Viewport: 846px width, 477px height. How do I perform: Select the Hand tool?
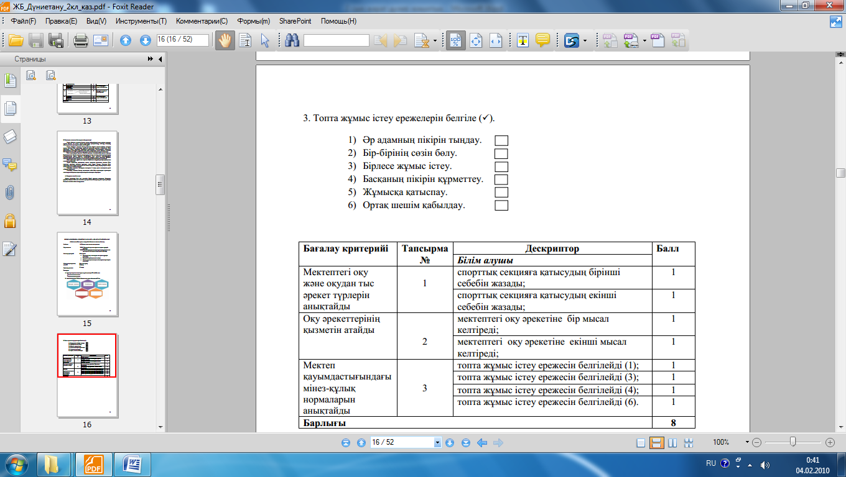[225, 41]
